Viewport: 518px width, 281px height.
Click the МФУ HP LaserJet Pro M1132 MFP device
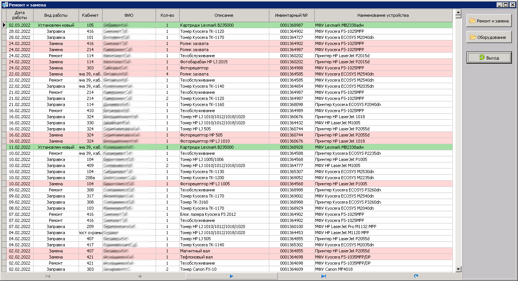(383, 226)
